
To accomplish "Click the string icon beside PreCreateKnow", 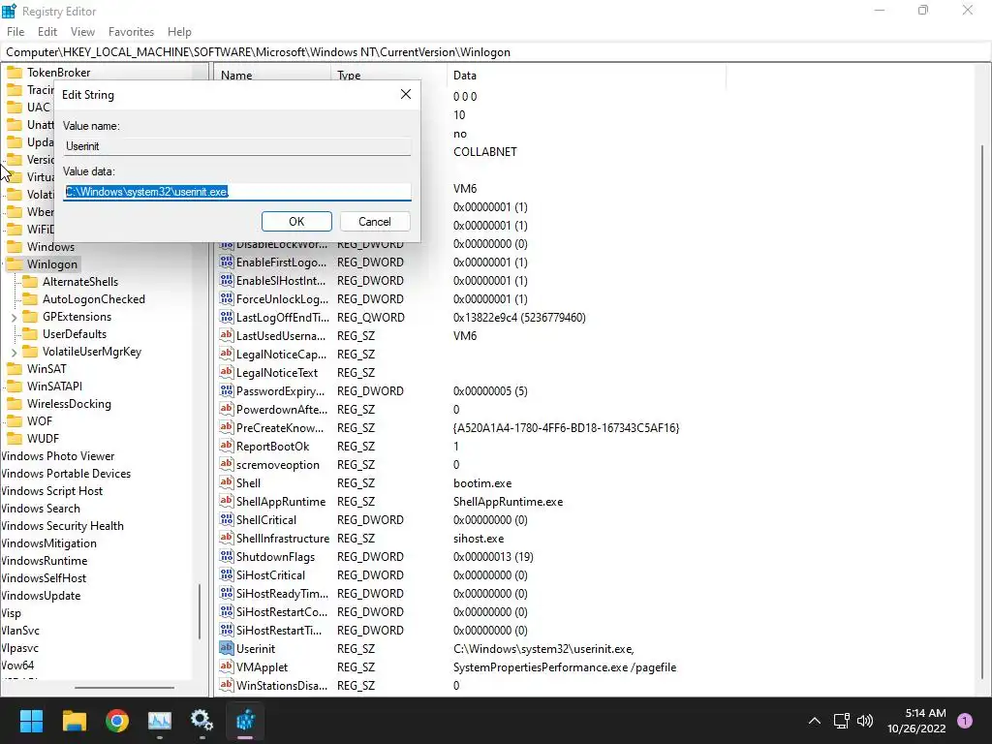I will (226, 427).
